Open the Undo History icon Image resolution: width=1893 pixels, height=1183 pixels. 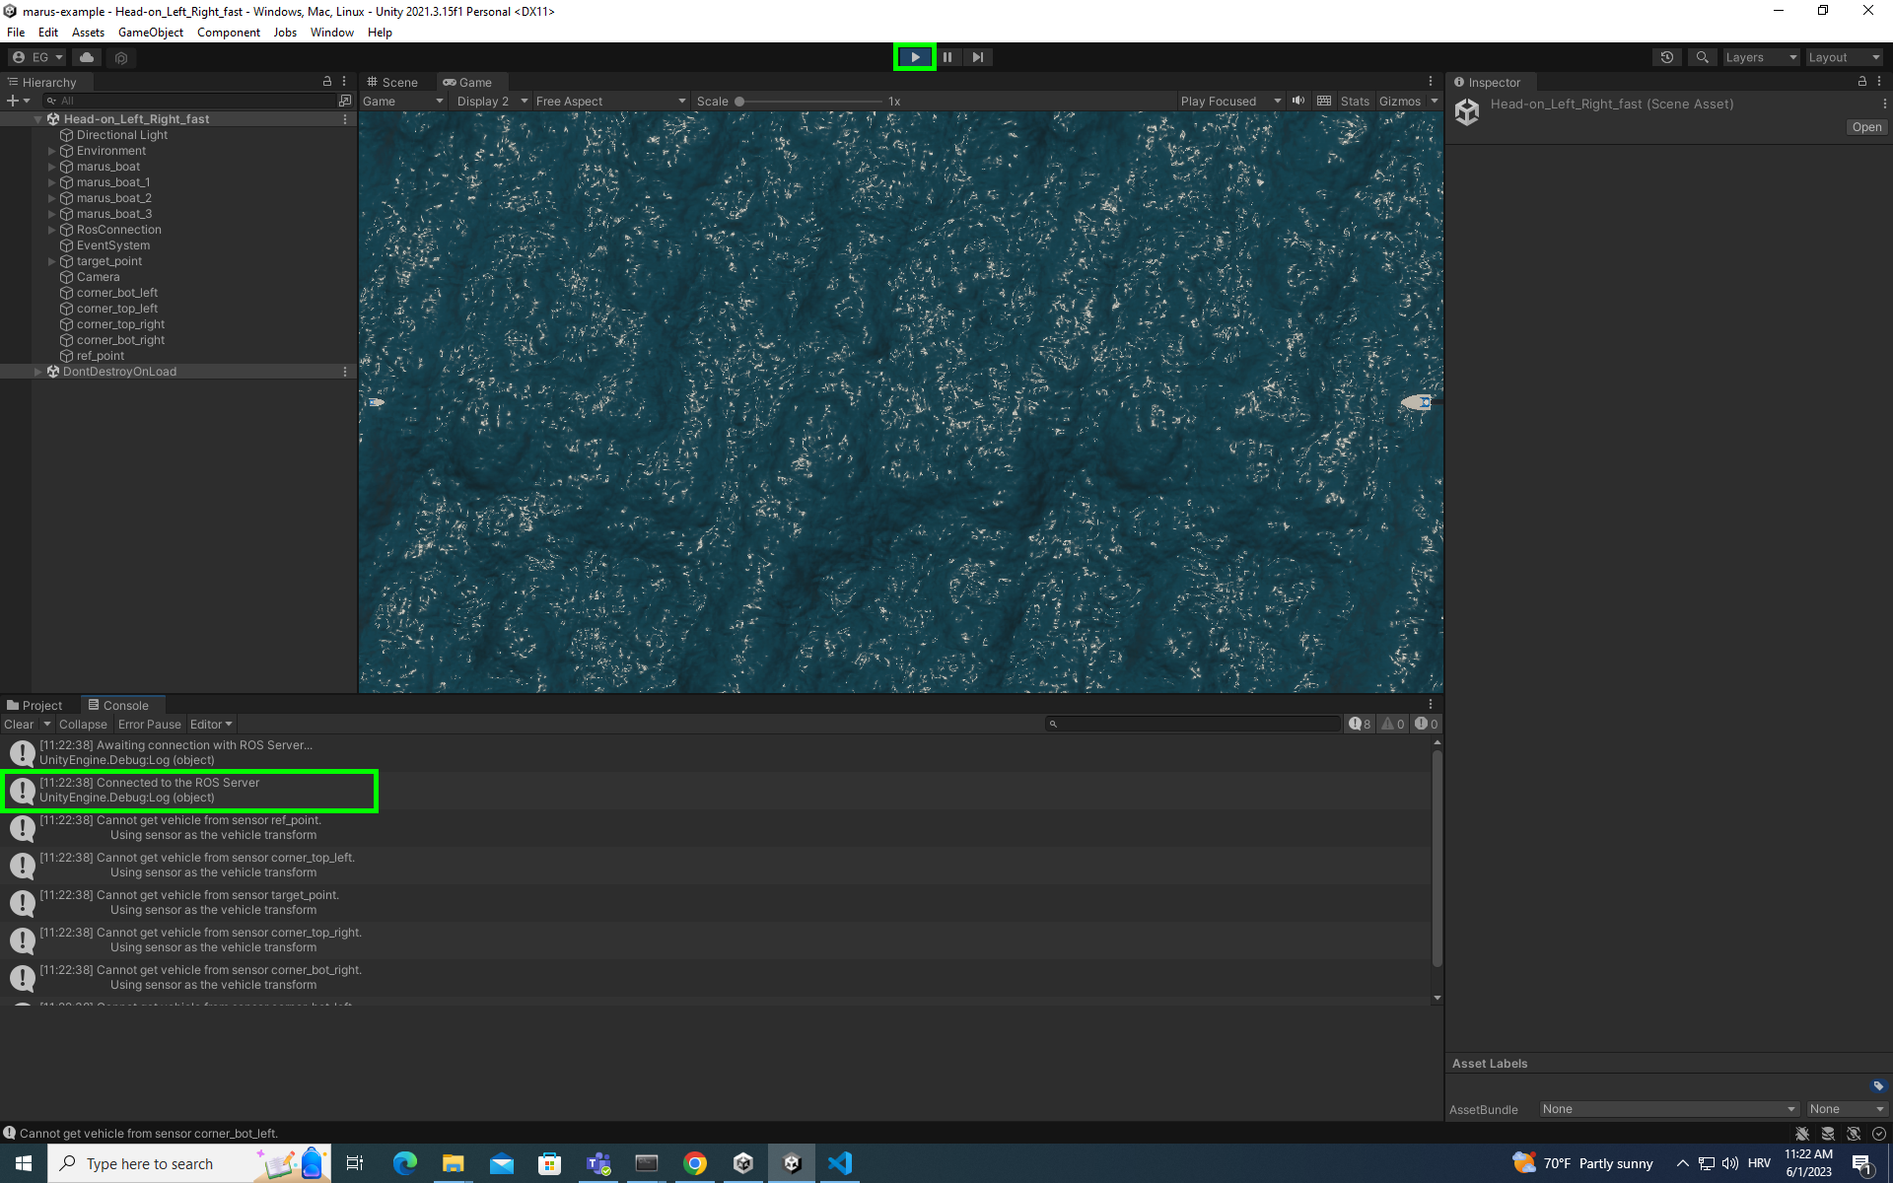1666,57
